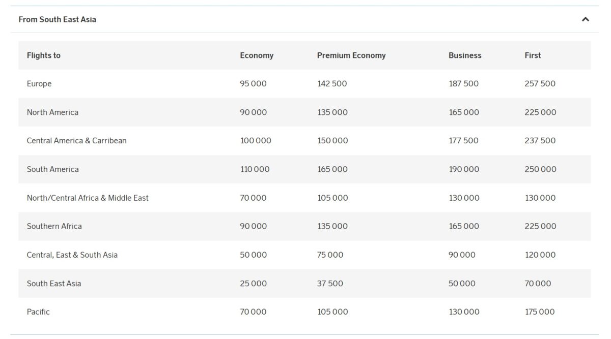Select the Premium Economy column header
This screenshot has width=611, height=339.
[351, 55]
